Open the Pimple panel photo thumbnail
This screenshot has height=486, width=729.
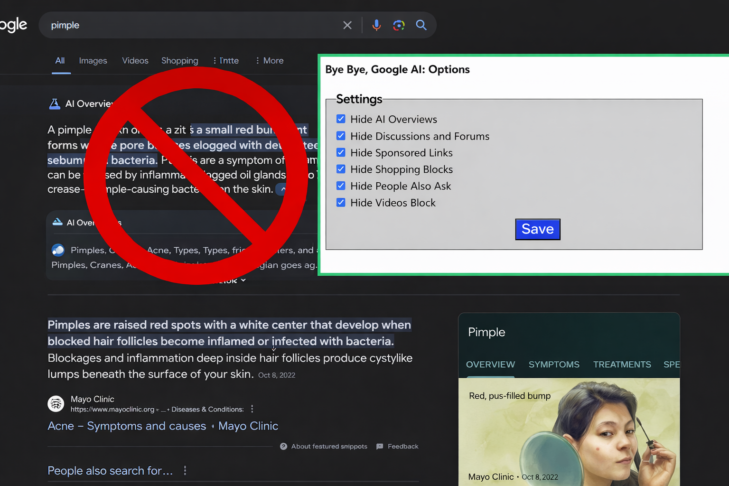point(569,432)
